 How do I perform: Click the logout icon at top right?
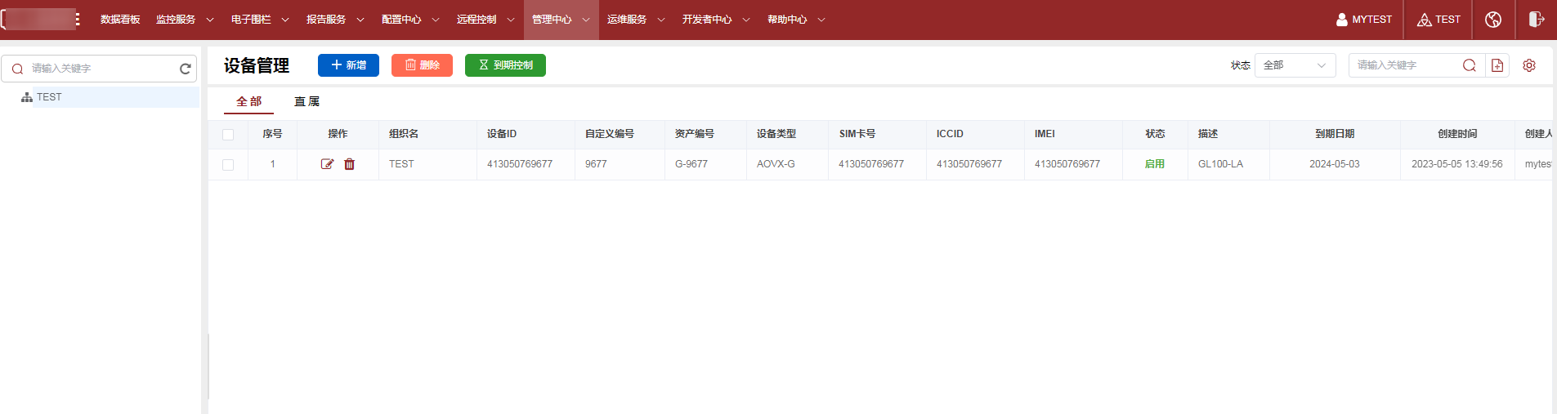1536,20
